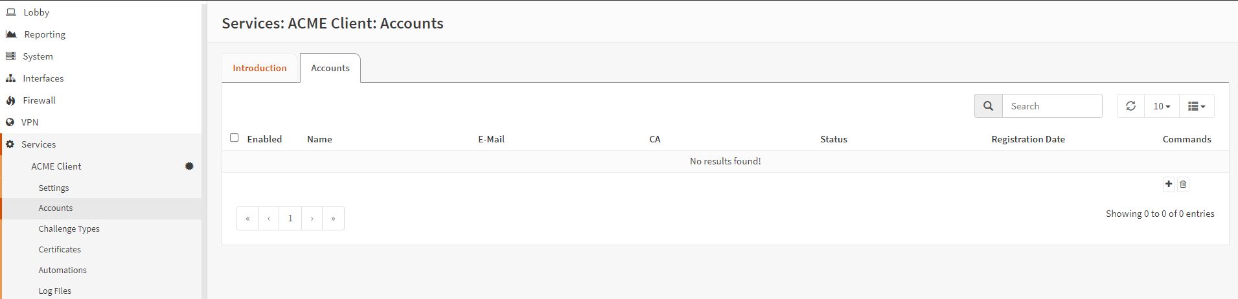Open the Certificates menu item
Viewport: 1238px width, 299px height.
60,249
